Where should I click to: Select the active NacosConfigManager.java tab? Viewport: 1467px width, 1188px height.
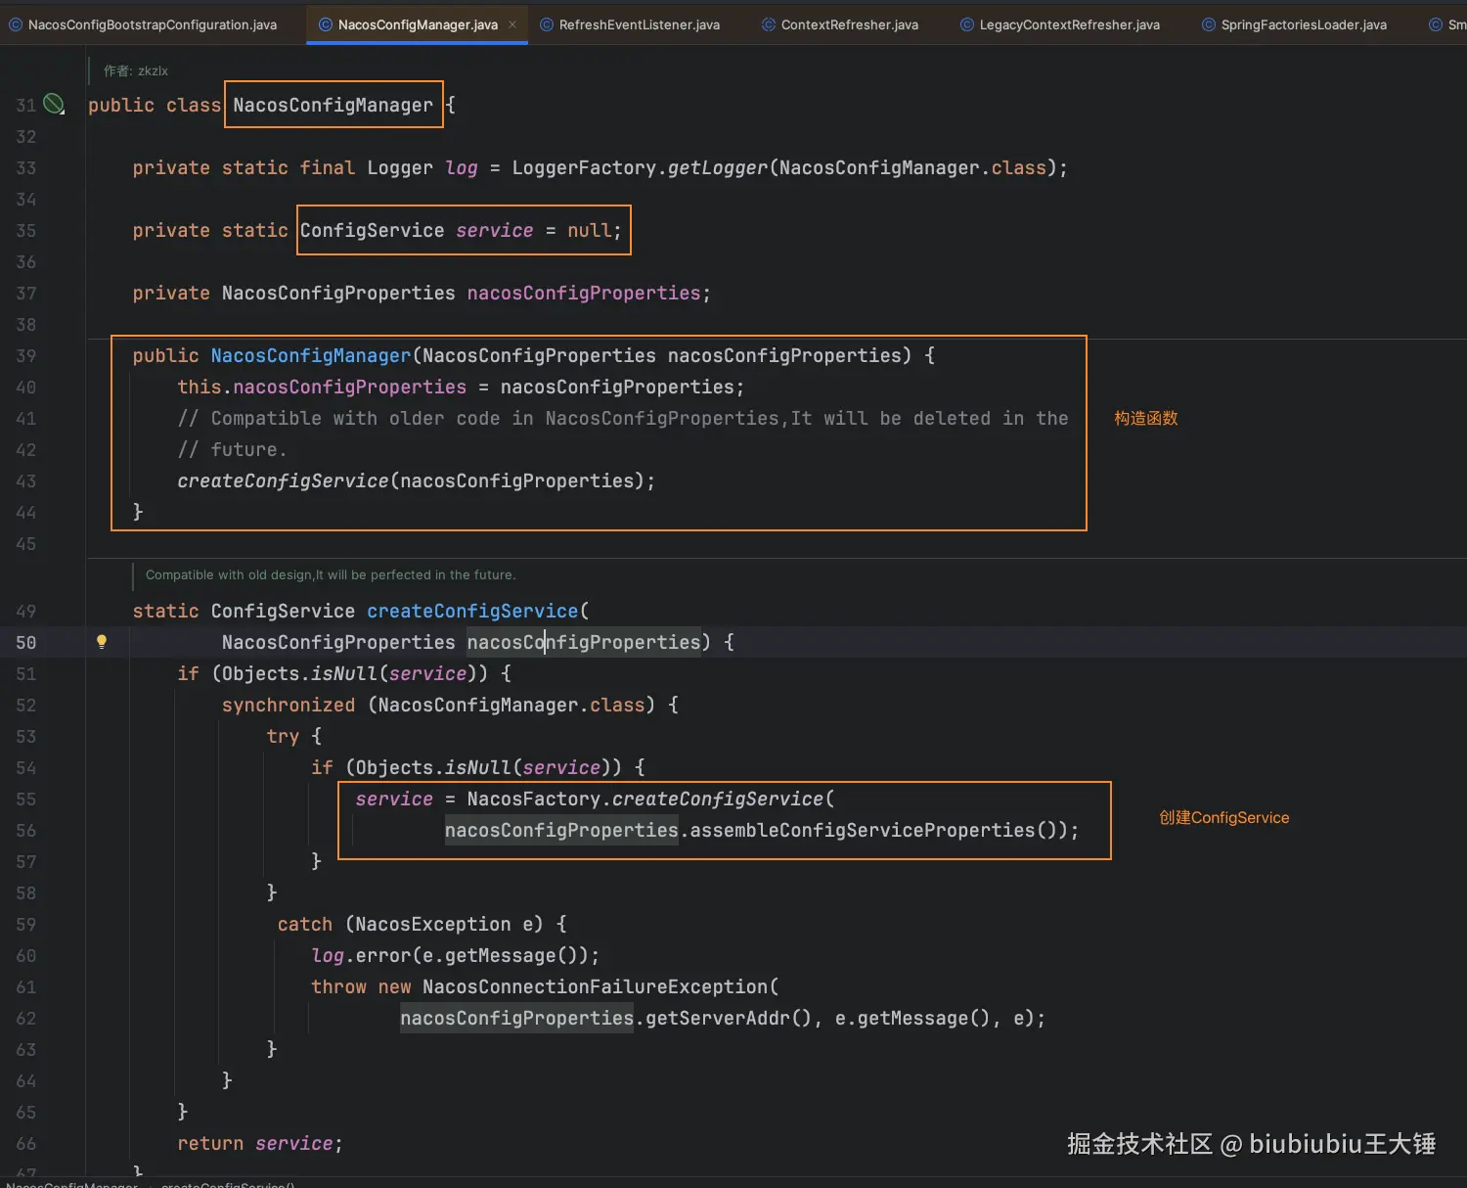point(418,24)
